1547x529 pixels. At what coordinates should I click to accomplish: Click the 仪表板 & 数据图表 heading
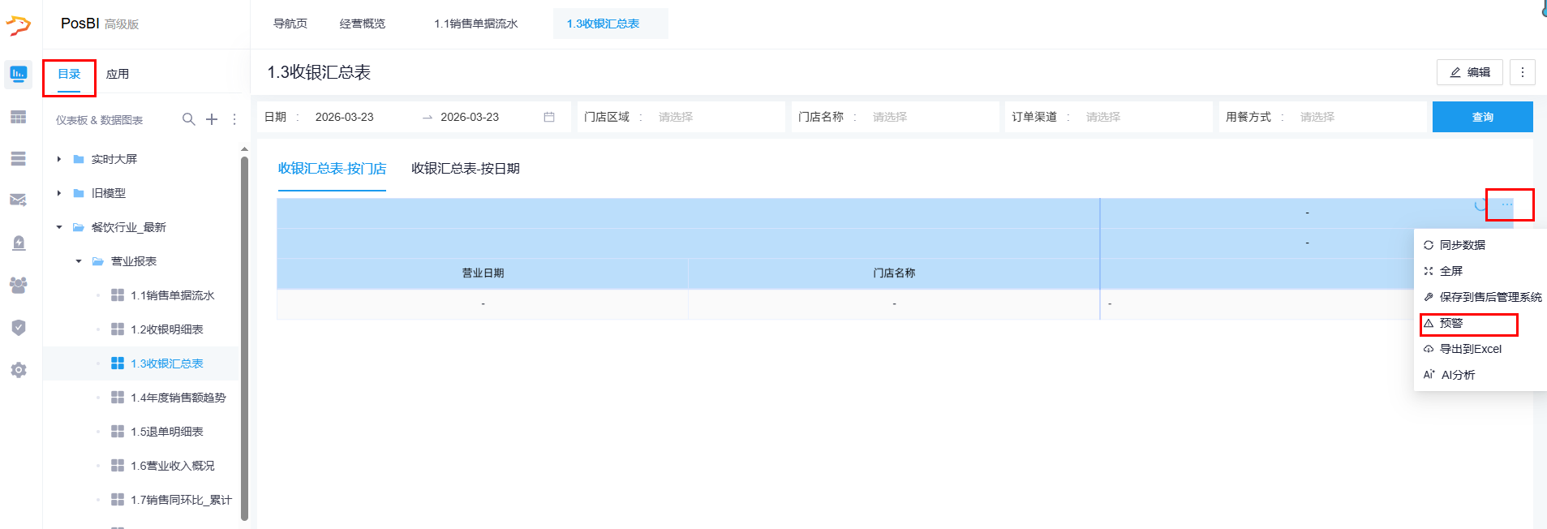99,120
